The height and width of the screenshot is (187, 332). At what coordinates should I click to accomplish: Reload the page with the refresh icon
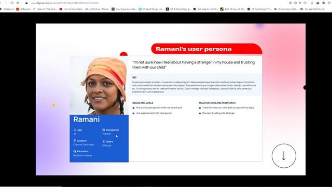(12, 3)
